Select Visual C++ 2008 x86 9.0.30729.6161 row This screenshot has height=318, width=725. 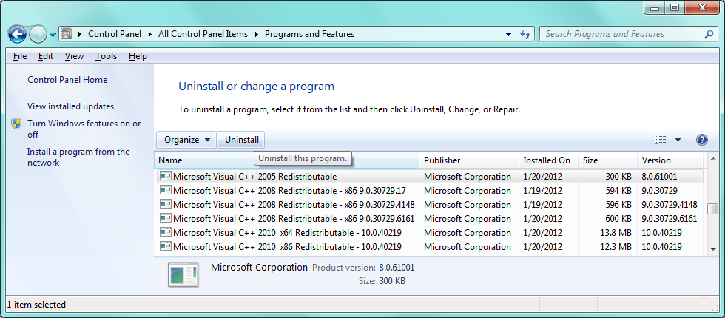(x=428, y=219)
